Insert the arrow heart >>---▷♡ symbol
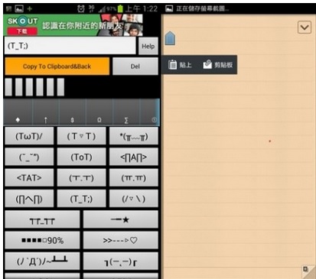Image resolution: width=316 pixels, height=279 pixels. pyautogui.click(x=120, y=240)
